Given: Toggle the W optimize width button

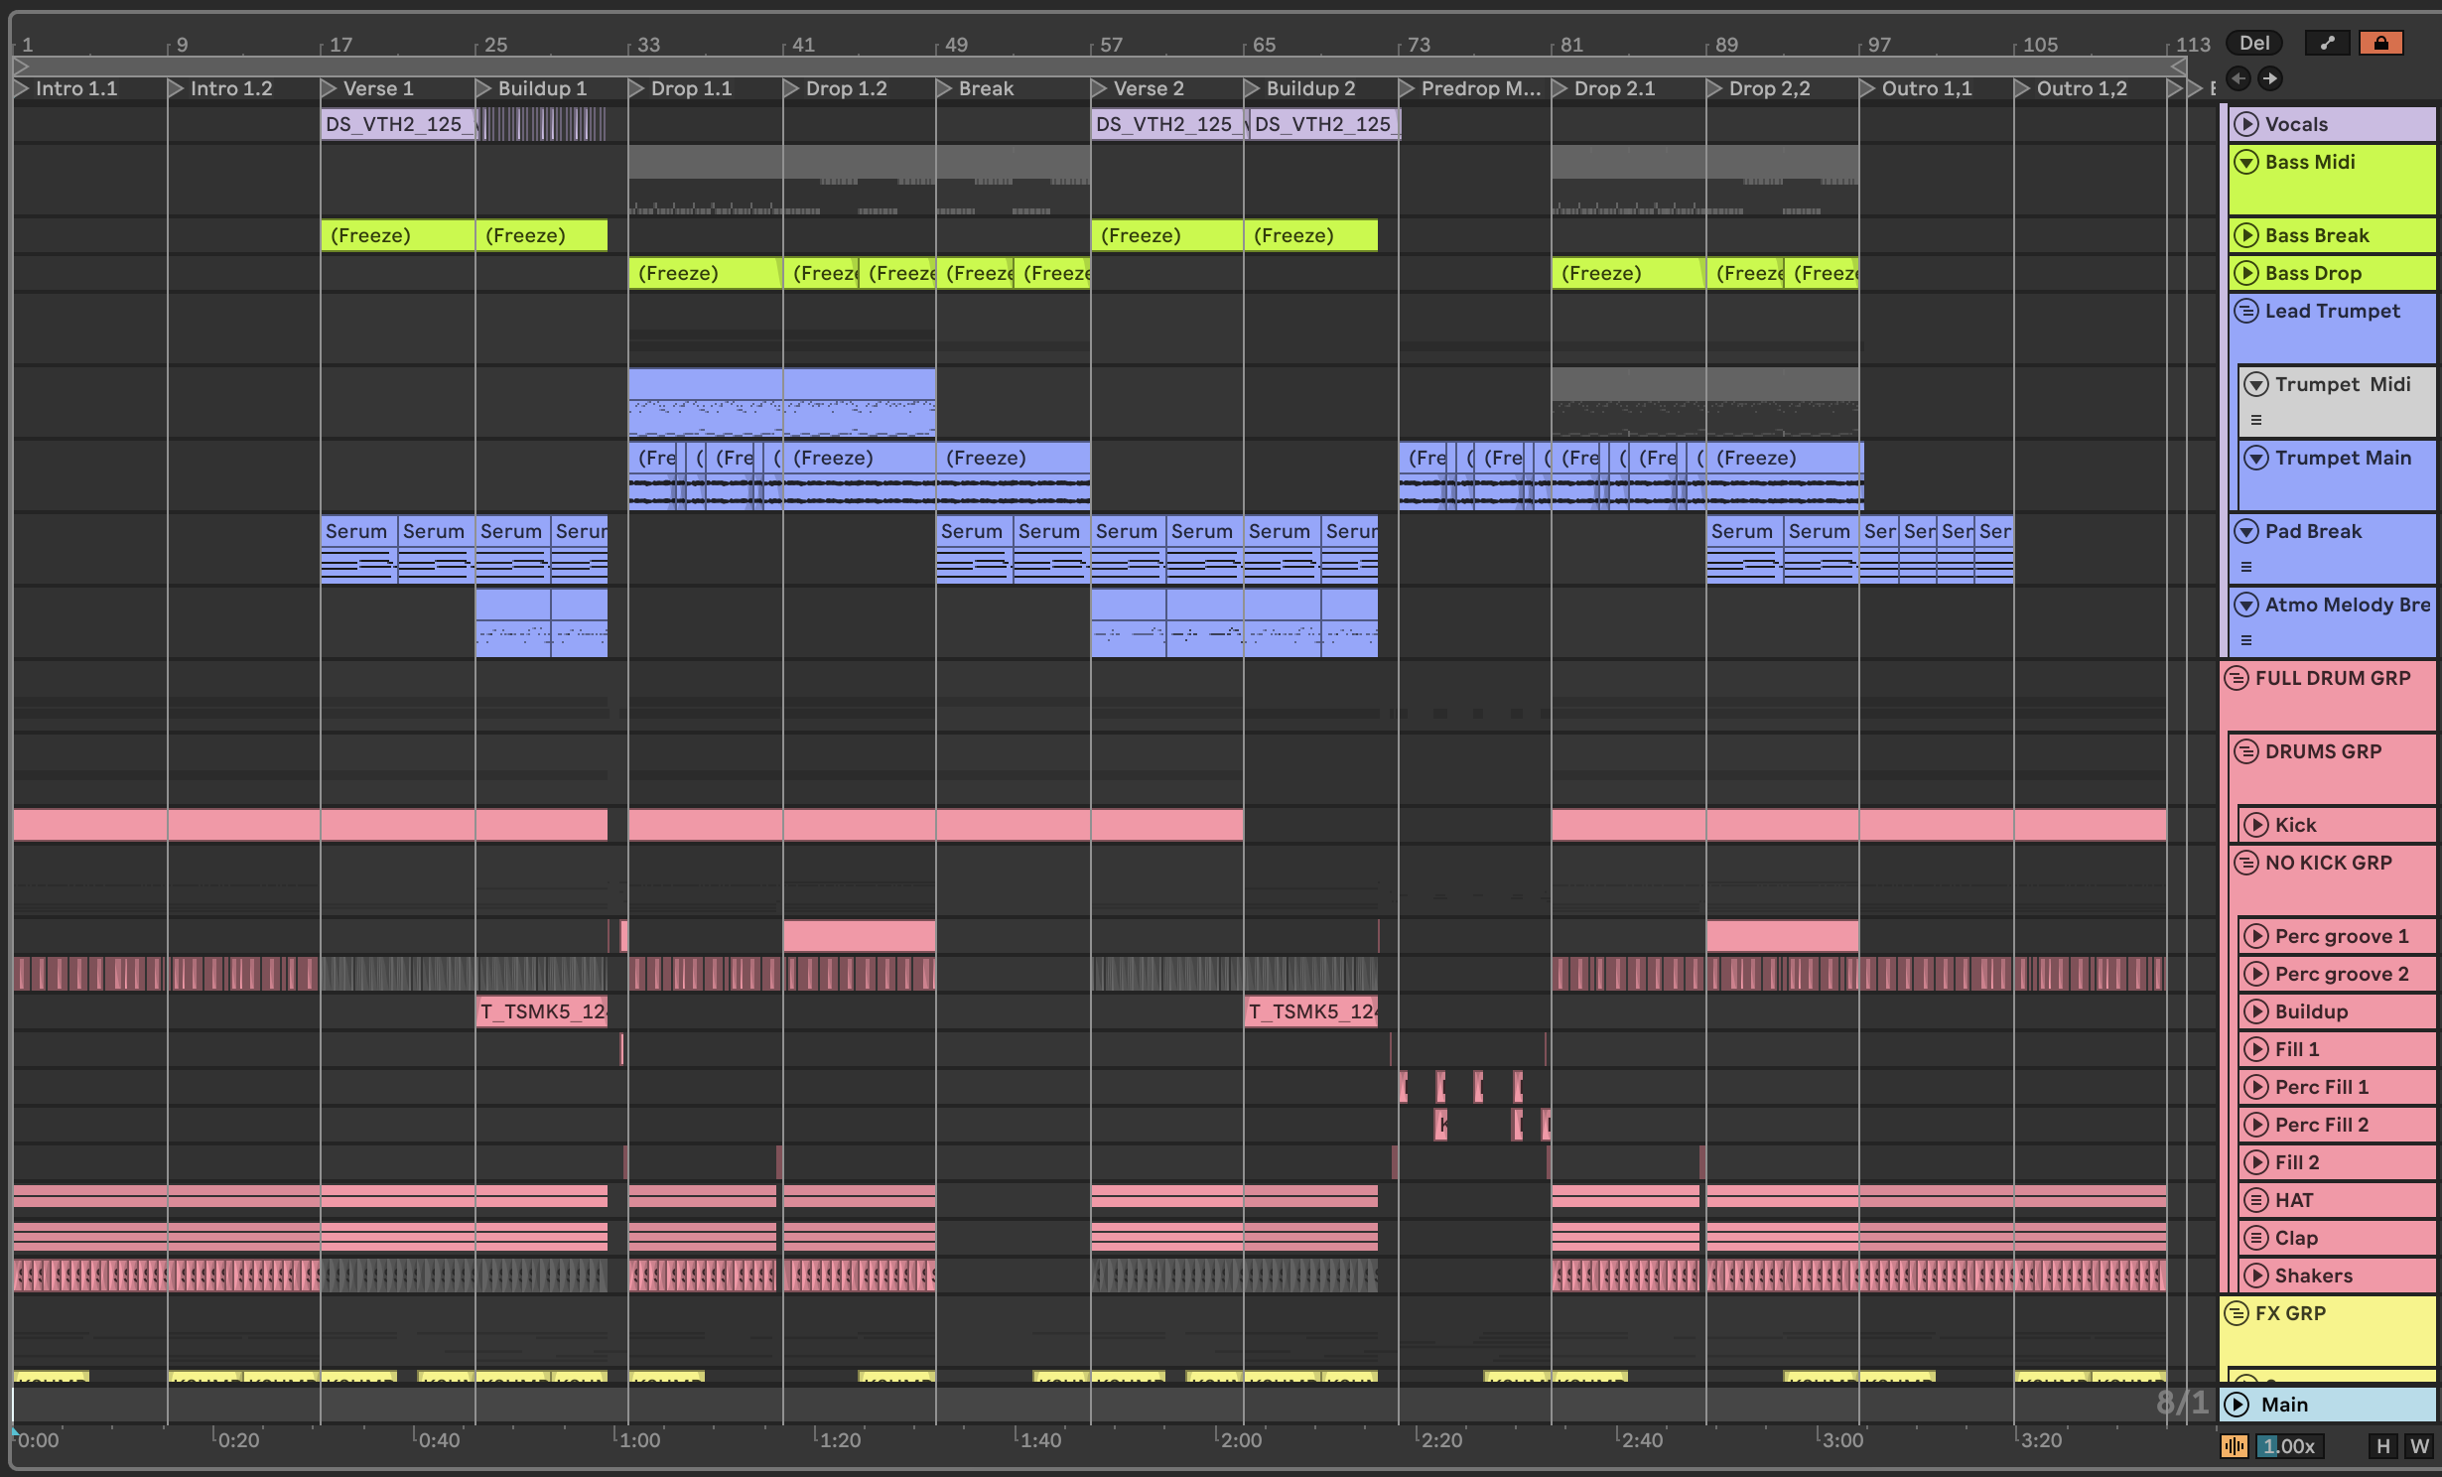Looking at the screenshot, I should (2419, 1446).
